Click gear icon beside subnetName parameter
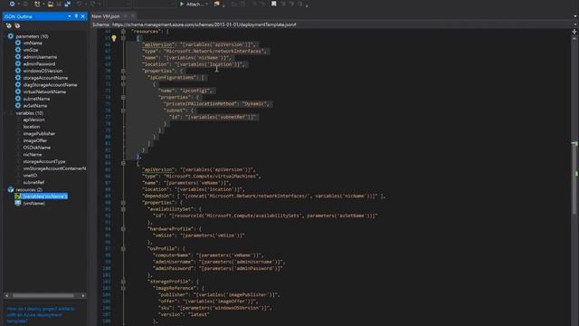This screenshot has height=326, width=579. [x=18, y=99]
